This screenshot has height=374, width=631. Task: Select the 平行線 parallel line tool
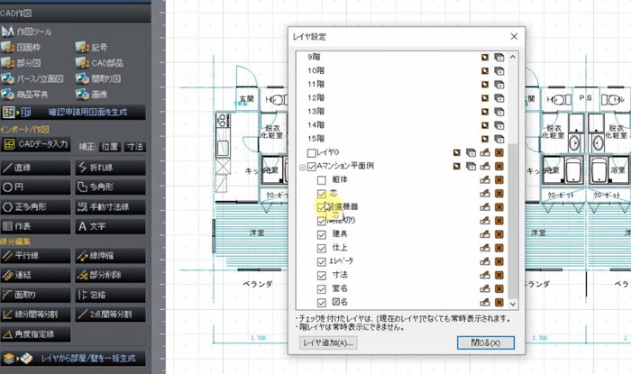pos(35,255)
